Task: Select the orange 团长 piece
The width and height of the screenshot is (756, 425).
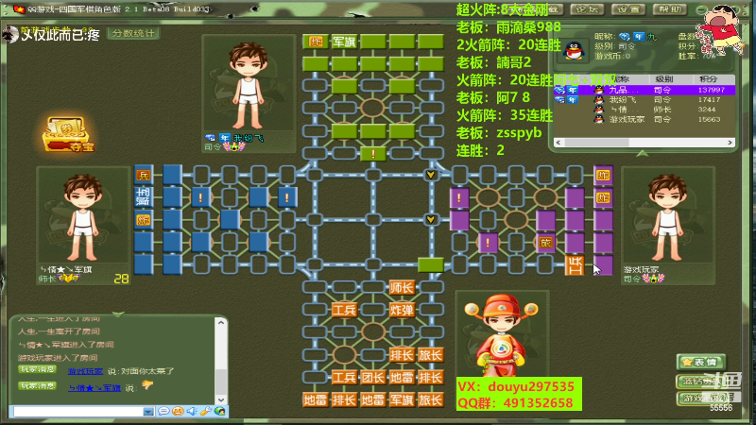Action: click(x=373, y=377)
